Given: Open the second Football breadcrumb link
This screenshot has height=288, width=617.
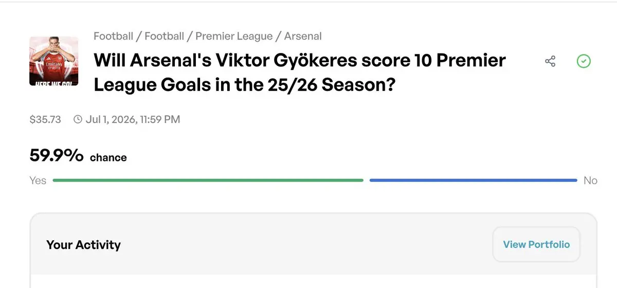Looking at the screenshot, I should point(164,36).
